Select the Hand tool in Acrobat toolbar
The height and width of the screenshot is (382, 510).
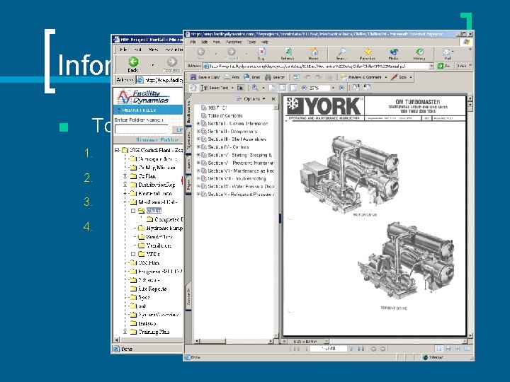point(193,88)
